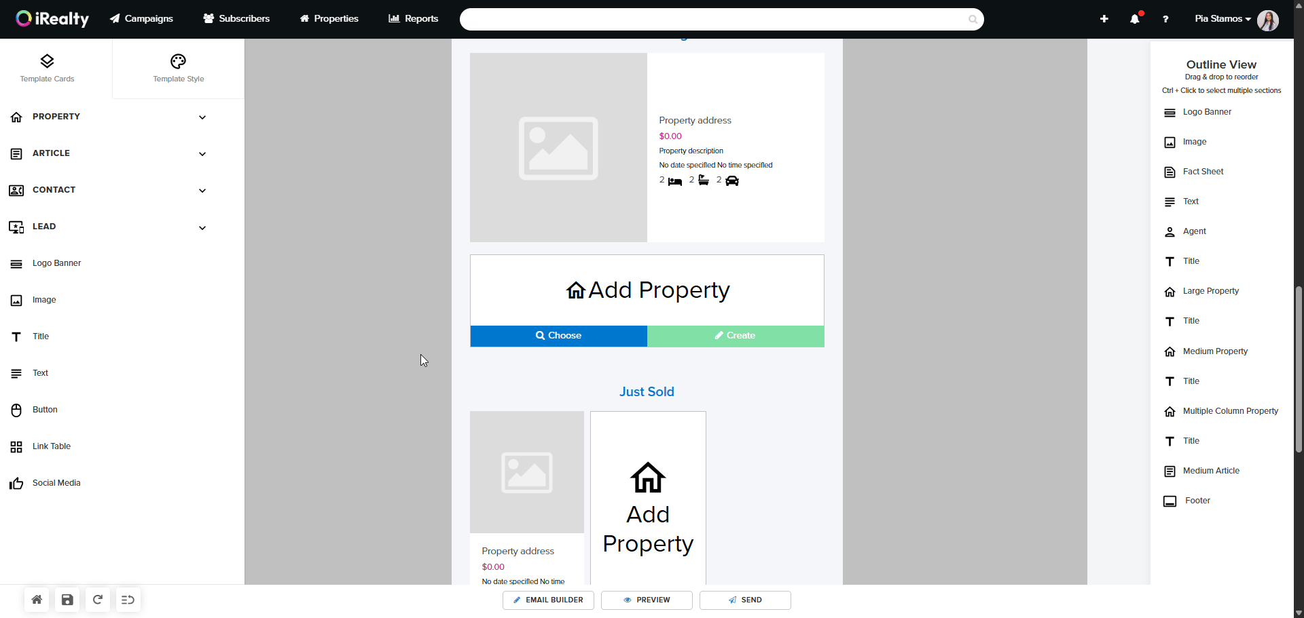The height and width of the screenshot is (618, 1304).
Task: Click the home icon in bottom toolbar
Action: [x=37, y=600]
